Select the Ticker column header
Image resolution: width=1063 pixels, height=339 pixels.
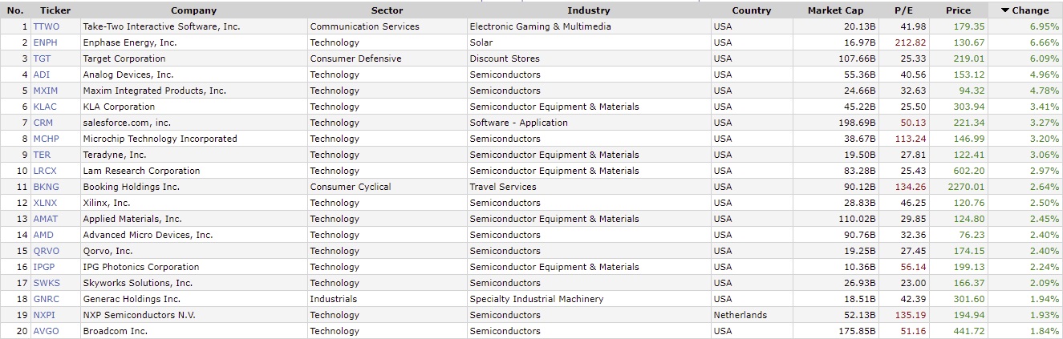55,10
